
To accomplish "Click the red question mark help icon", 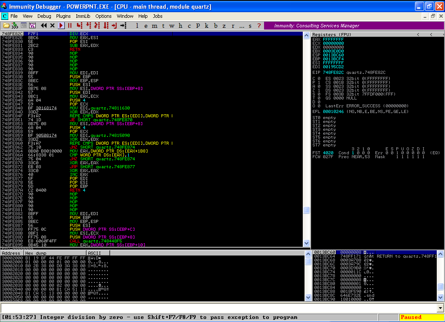I will 259,26.
